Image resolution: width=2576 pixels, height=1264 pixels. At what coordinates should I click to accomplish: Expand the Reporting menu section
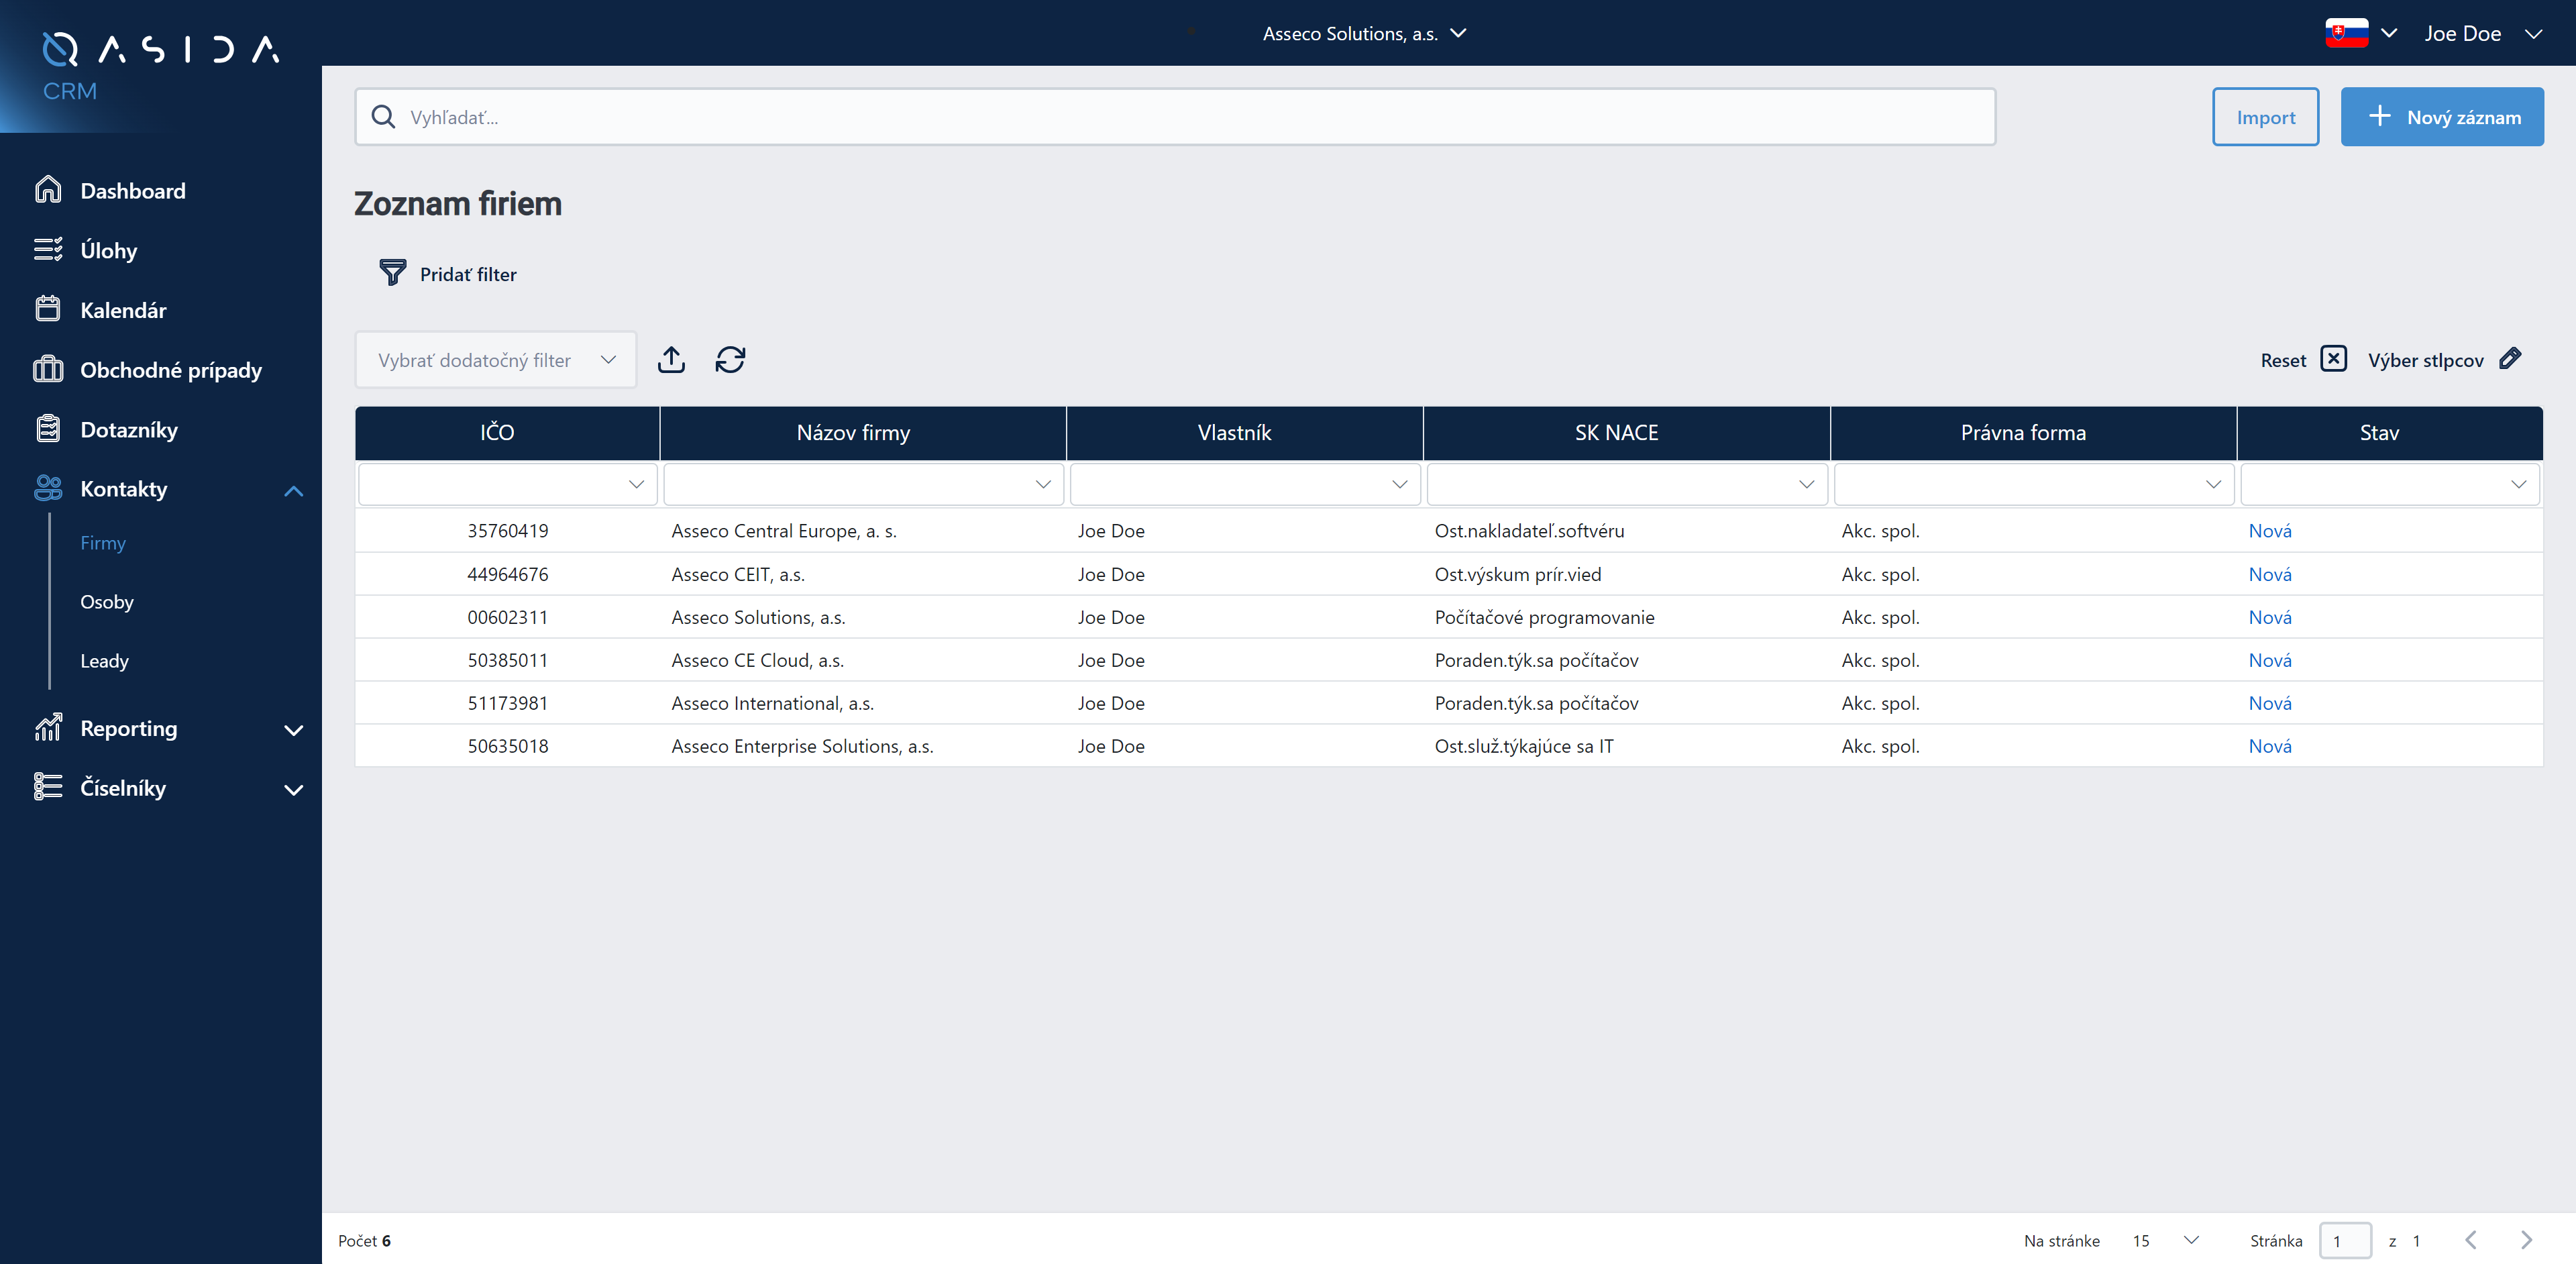[x=293, y=730]
